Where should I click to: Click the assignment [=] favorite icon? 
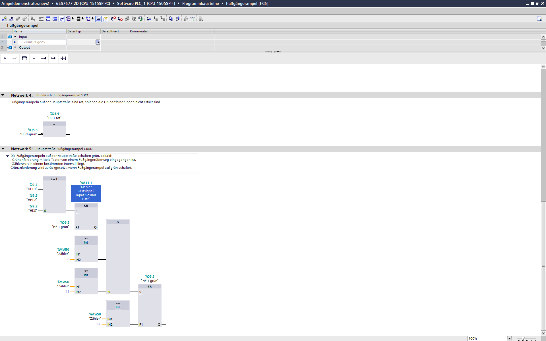tap(63, 58)
